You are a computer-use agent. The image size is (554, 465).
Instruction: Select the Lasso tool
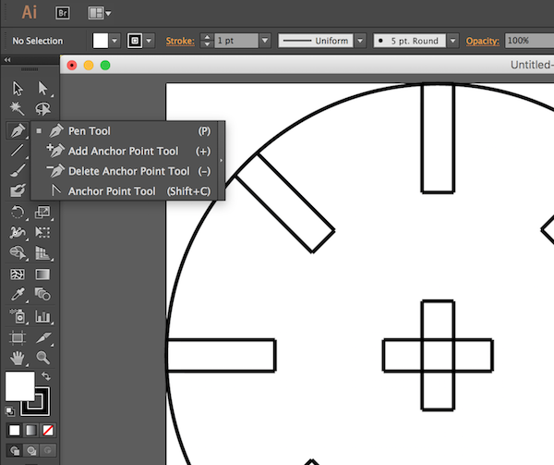pos(42,108)
